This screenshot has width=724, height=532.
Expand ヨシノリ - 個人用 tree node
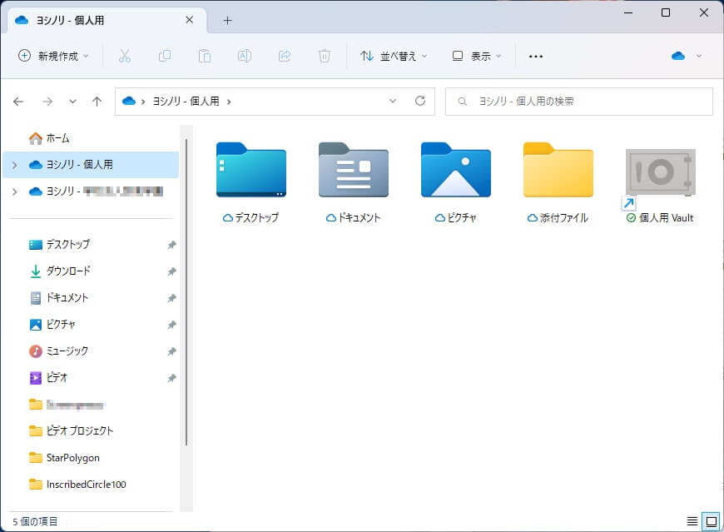[x=15, y=165]
